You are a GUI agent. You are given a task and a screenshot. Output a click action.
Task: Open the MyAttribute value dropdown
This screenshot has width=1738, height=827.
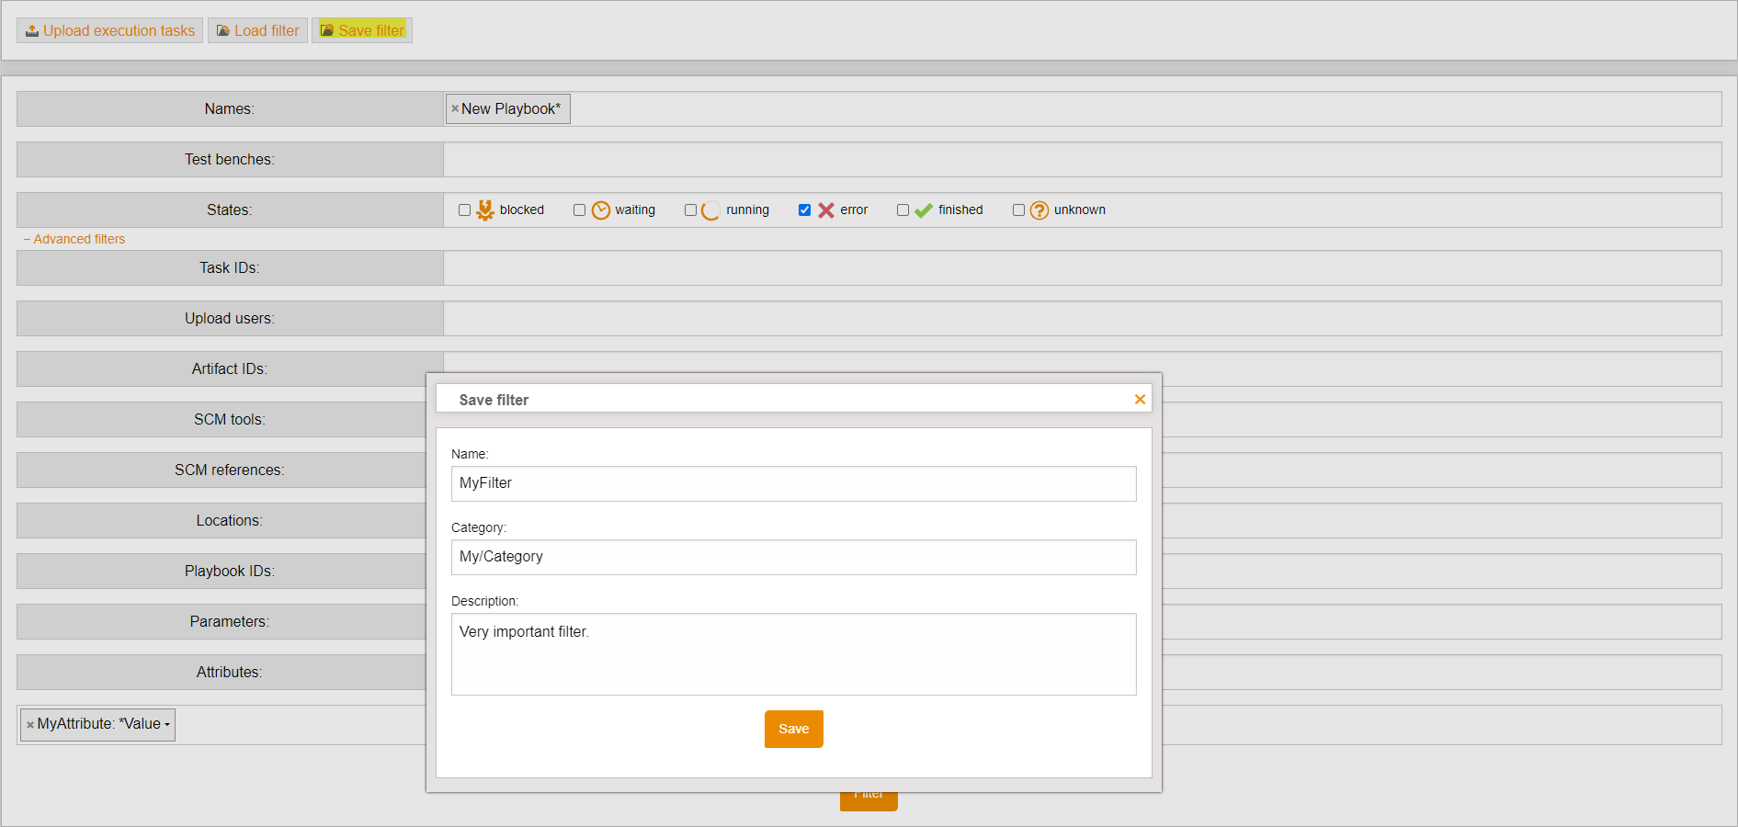pos(165,724)
